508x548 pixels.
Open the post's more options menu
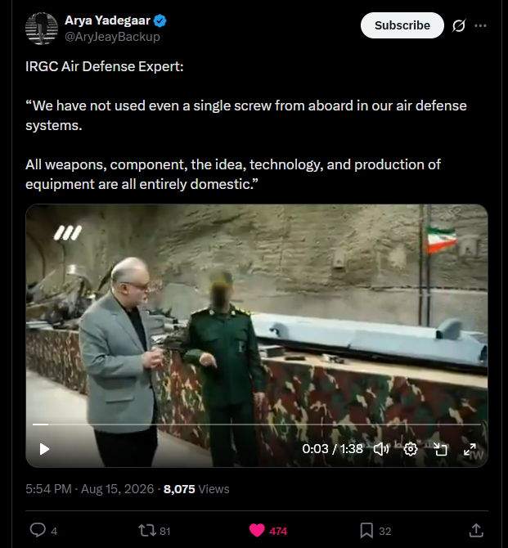tap(480, 25)
